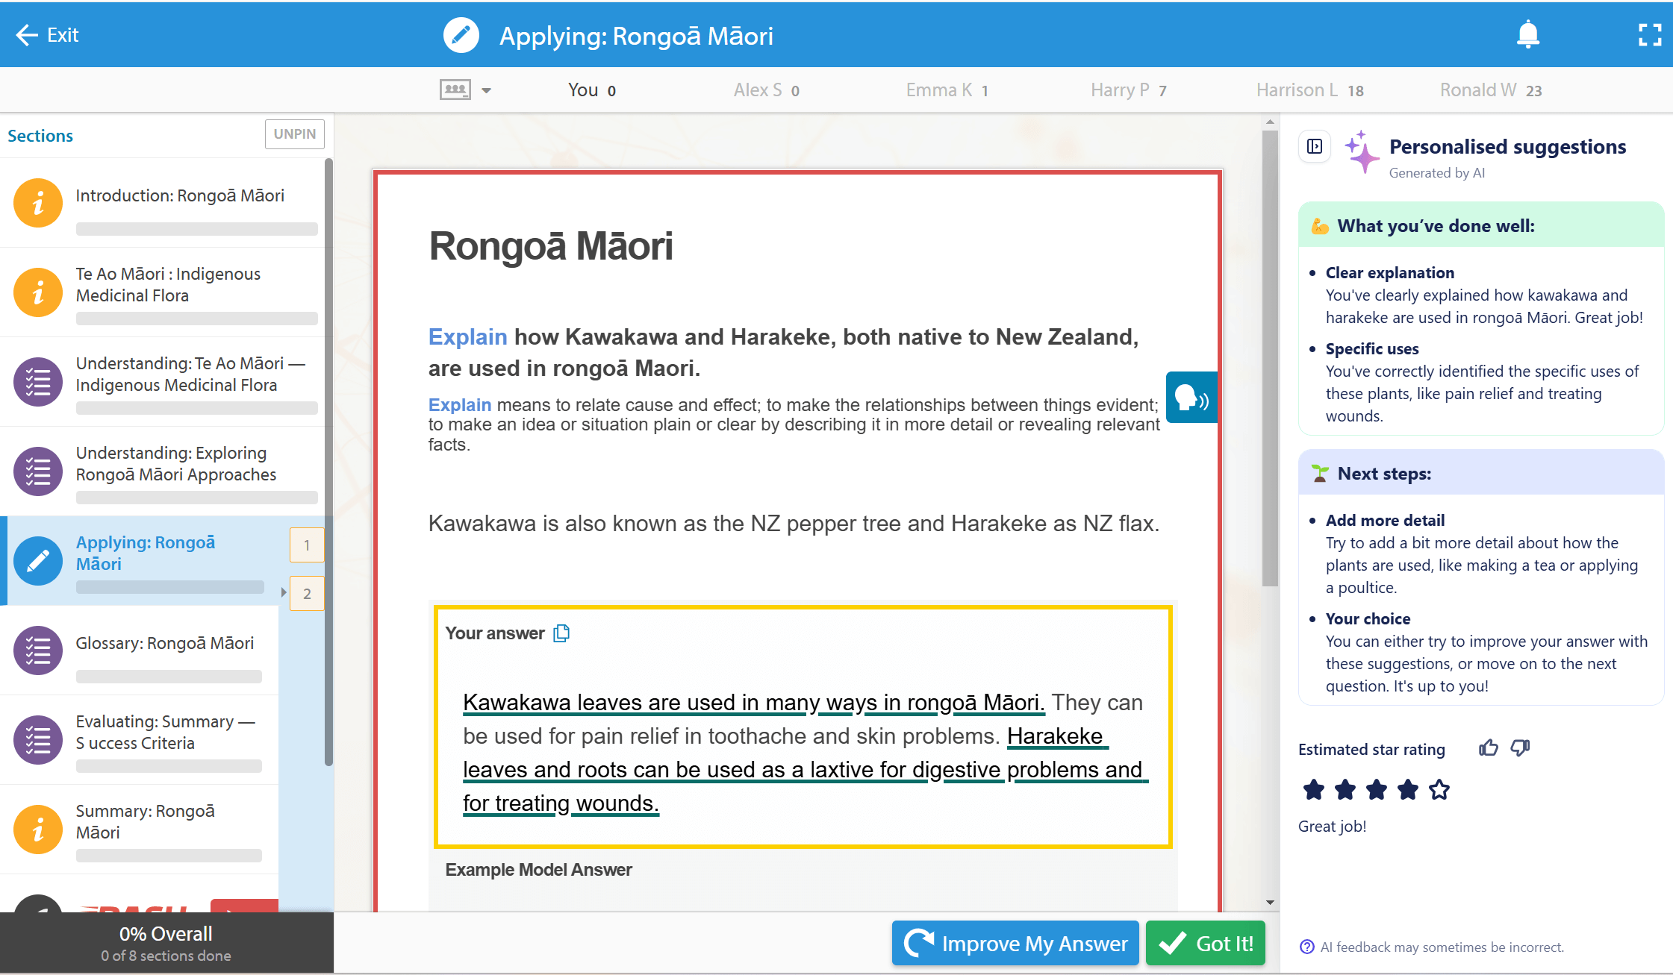The height and width of the screenshot is (975, 1673).
Task: Toggle UNPIN for the Sections sidebar
Action: pos(294,134)
